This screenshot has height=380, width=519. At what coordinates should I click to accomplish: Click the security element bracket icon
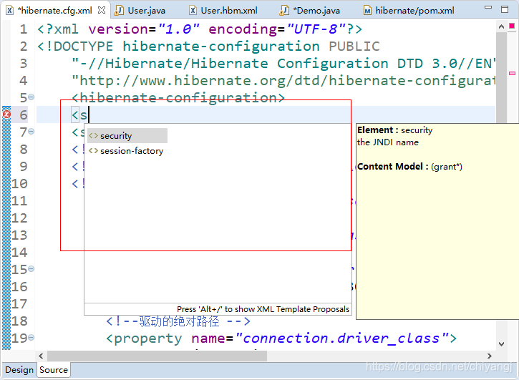coord(93,136)
